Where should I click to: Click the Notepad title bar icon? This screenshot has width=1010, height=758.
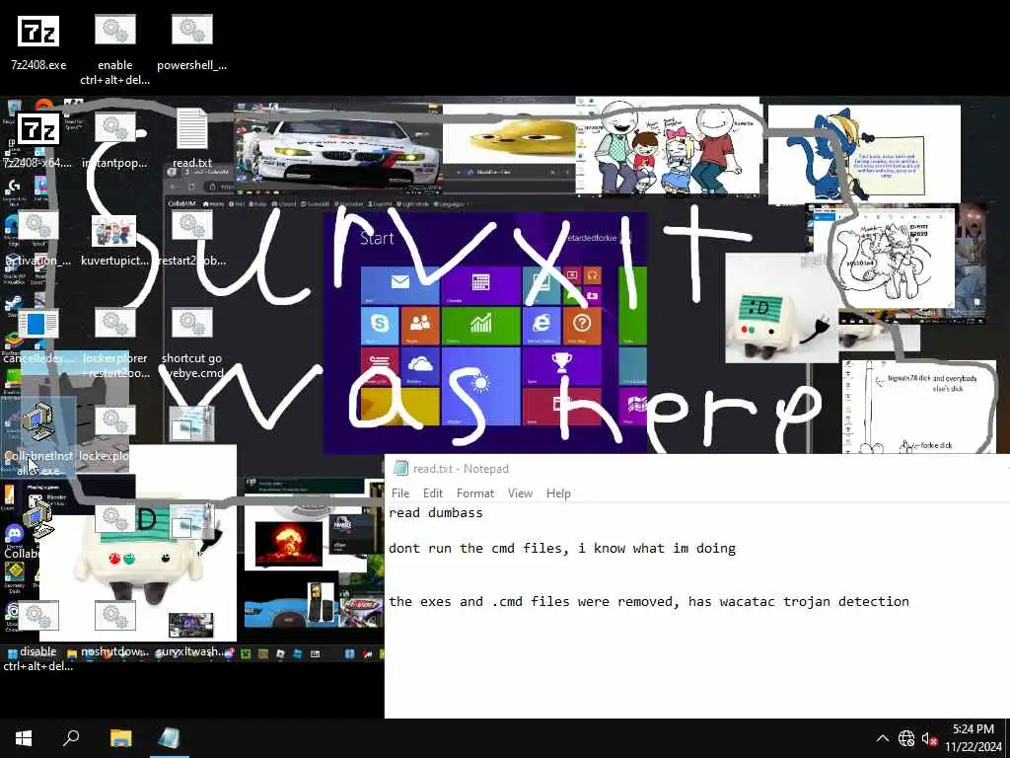pos(400,469)
